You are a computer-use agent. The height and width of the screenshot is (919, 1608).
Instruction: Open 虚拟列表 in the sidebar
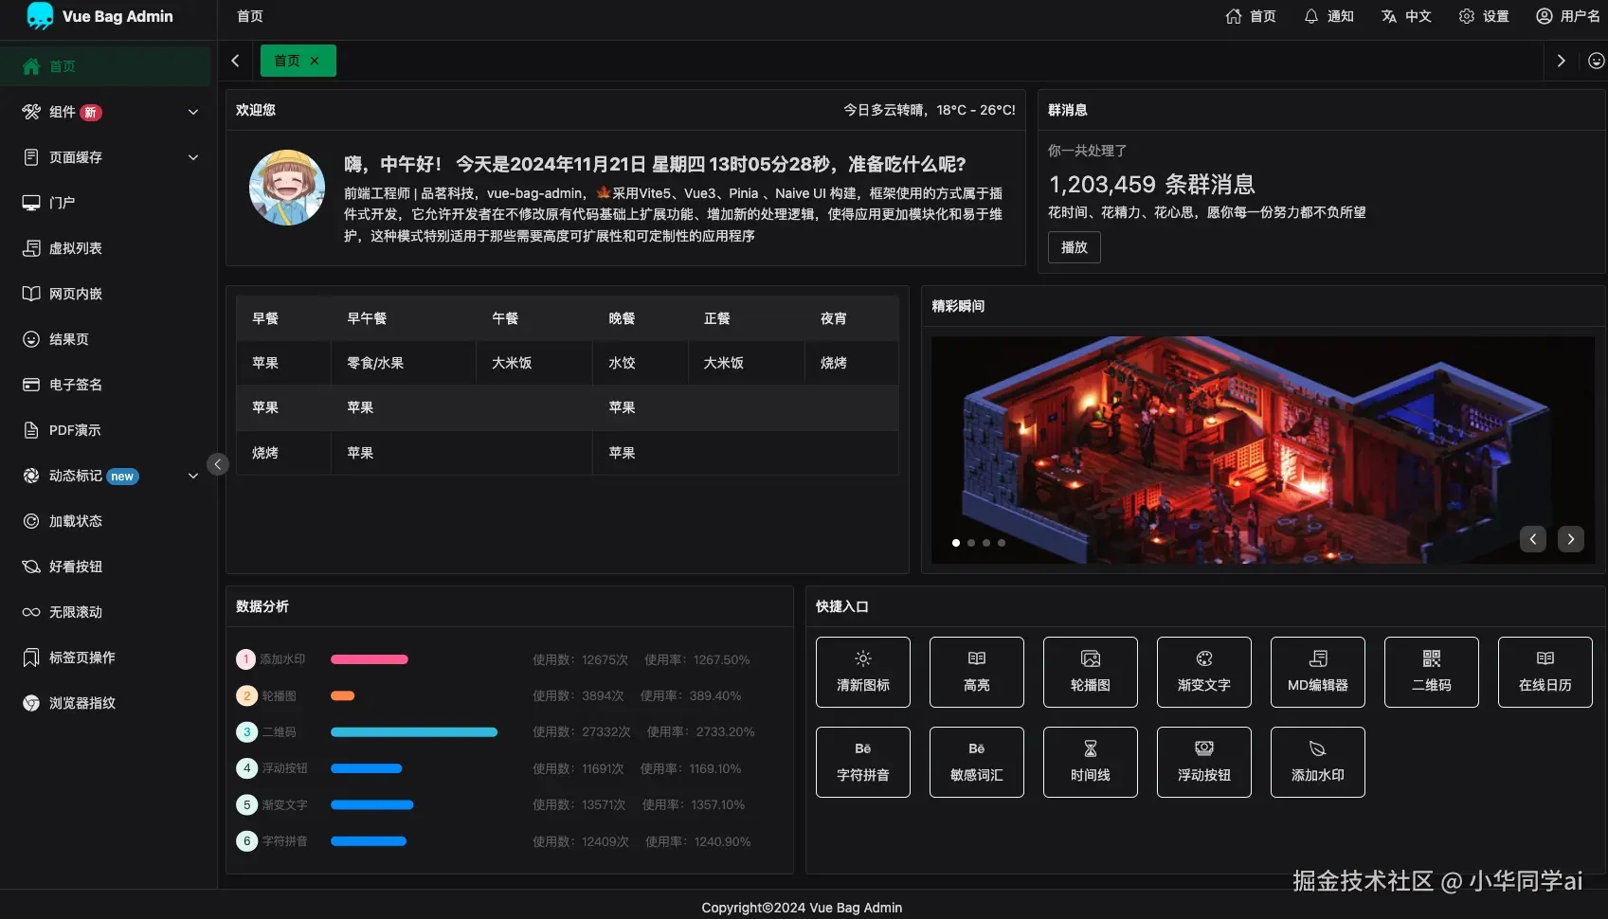[105, 248]
